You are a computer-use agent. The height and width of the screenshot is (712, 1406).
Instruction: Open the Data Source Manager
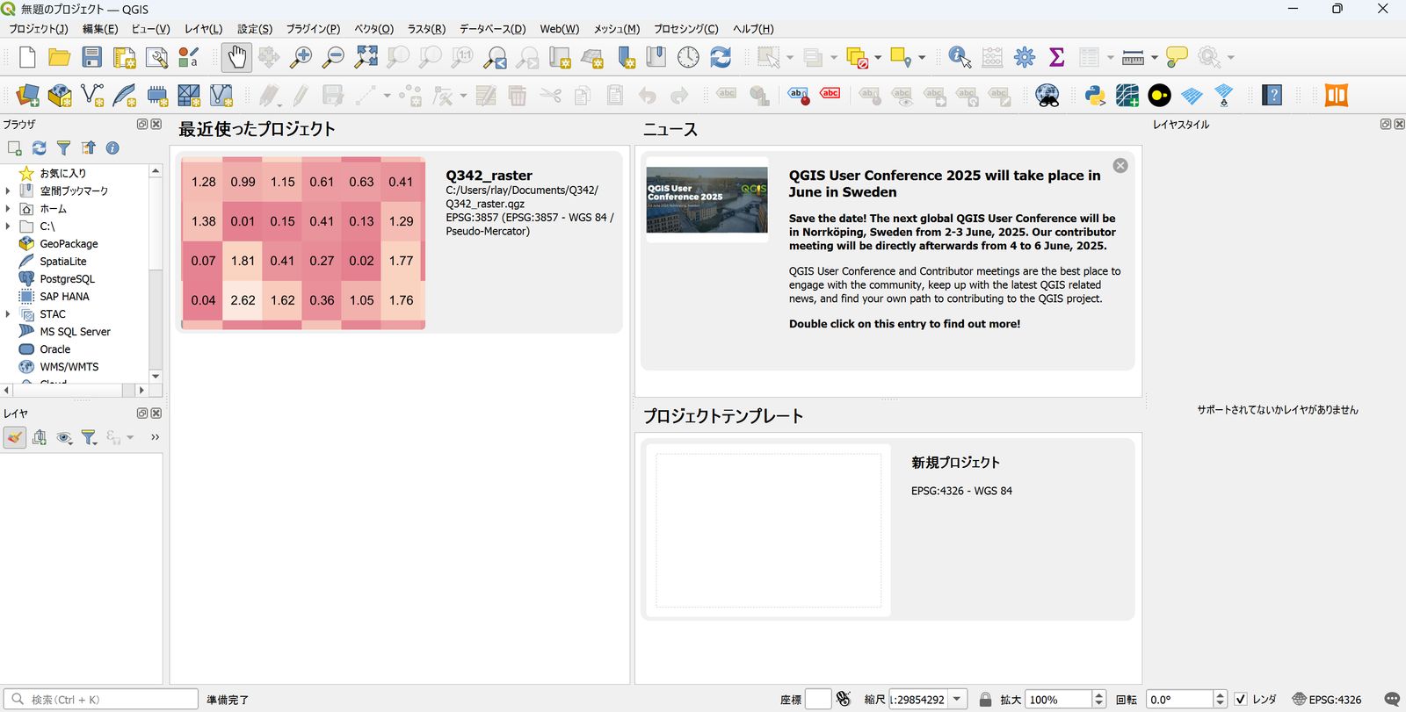(27, 95)
